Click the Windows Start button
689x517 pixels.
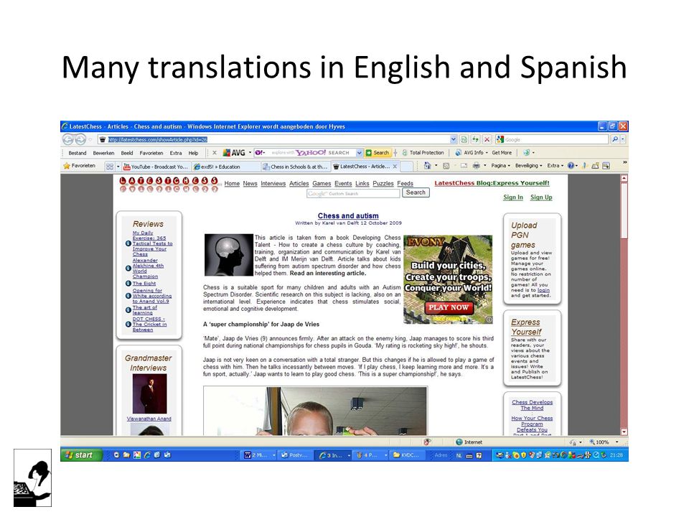[x=81, y=455]
